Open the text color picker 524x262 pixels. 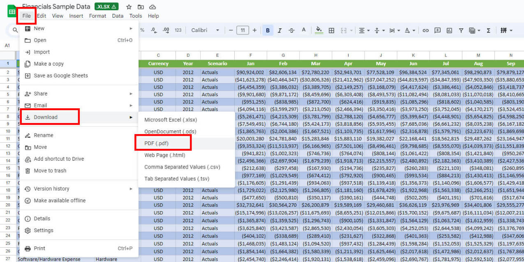pos(304,30)
